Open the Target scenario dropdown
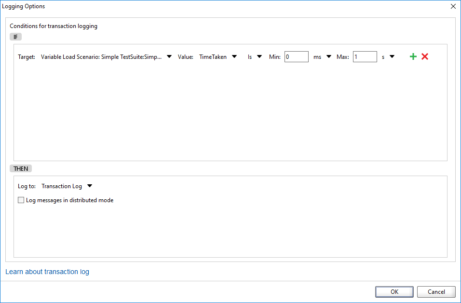Viewport: 461px width, 303px height. pos(169,56)
